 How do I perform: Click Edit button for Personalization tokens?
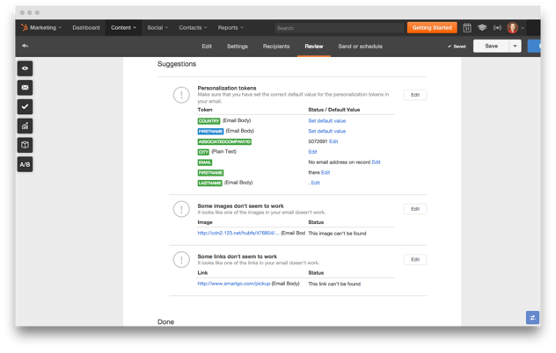tap(415, 94)
